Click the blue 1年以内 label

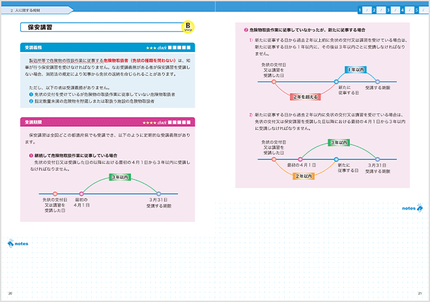tap(355, 69)
